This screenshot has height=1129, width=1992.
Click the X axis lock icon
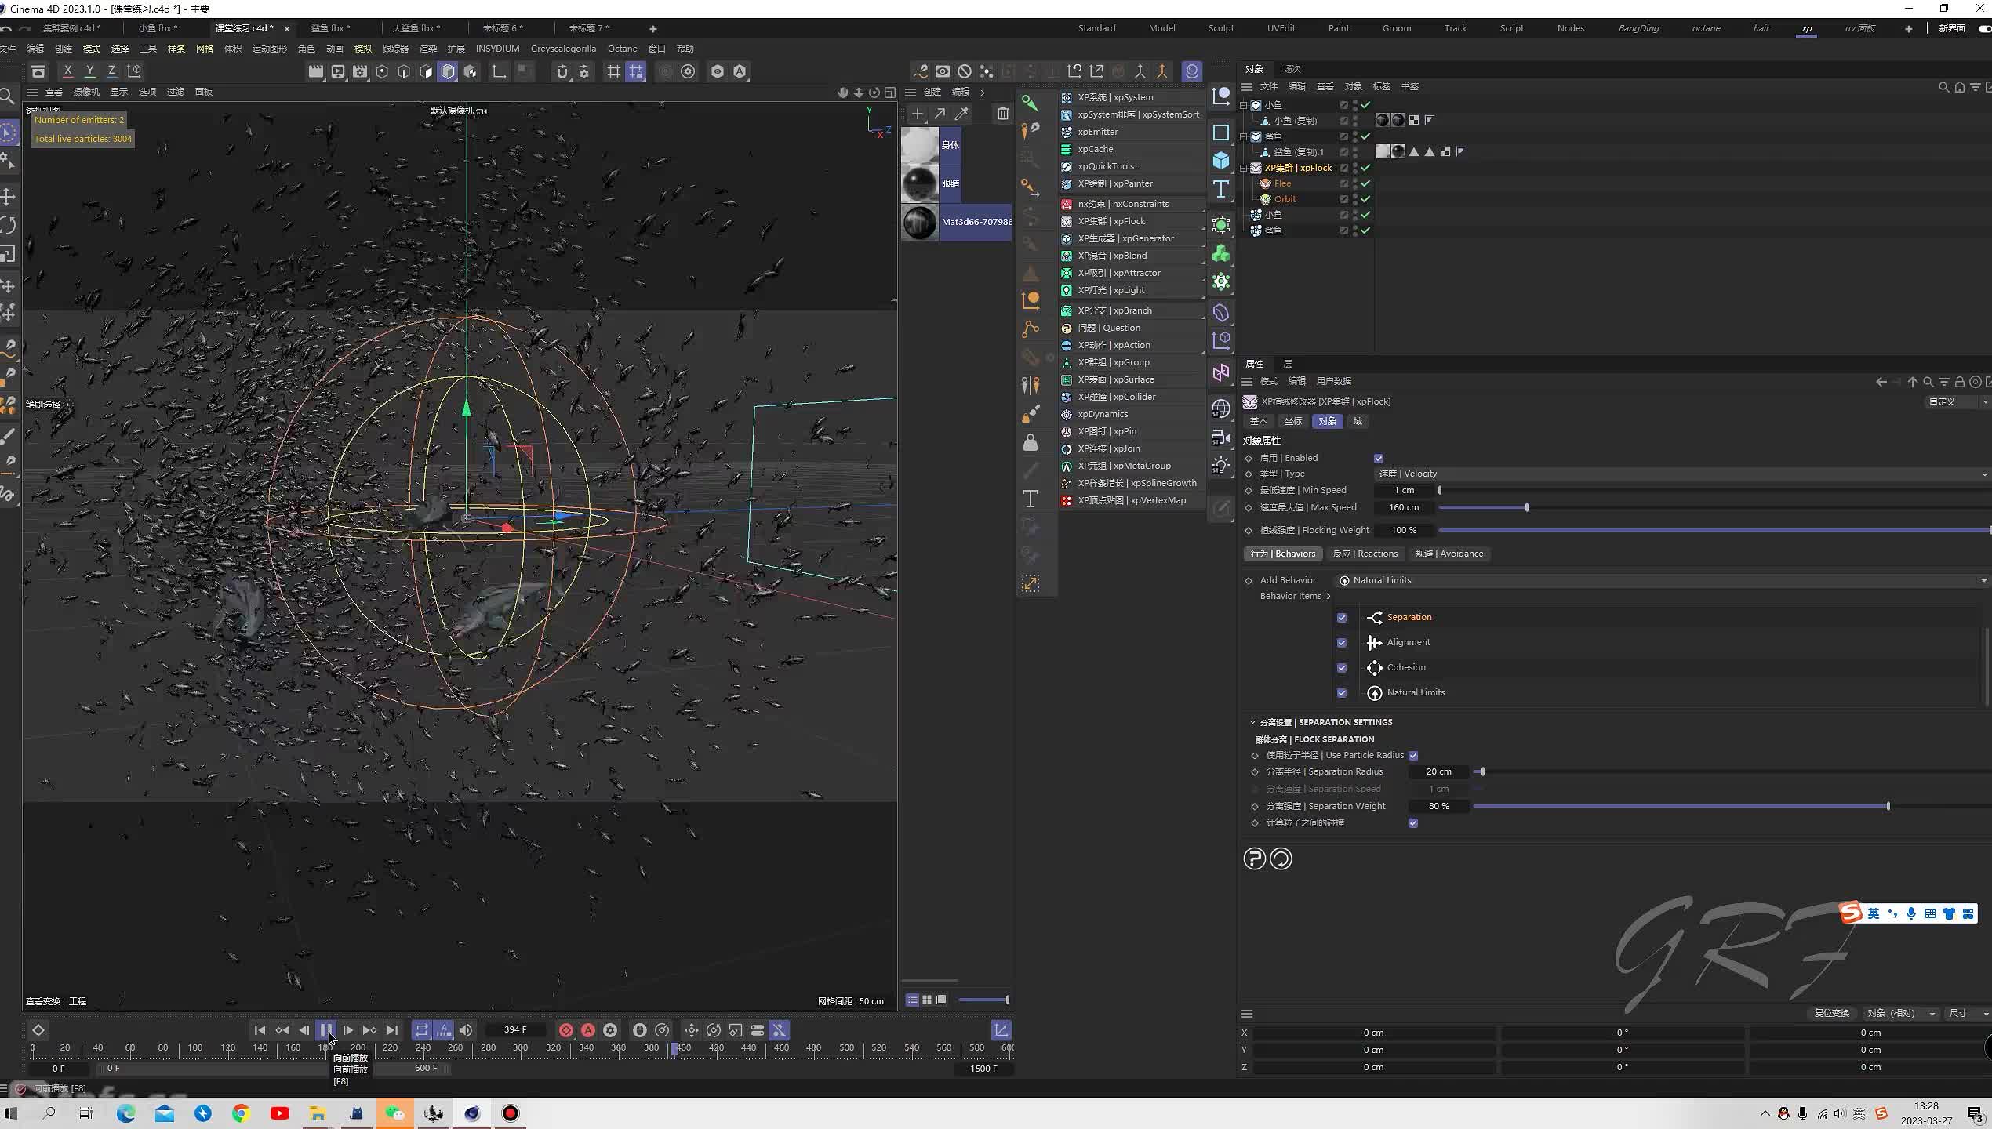pyautogui.click(x=68, y=71)
